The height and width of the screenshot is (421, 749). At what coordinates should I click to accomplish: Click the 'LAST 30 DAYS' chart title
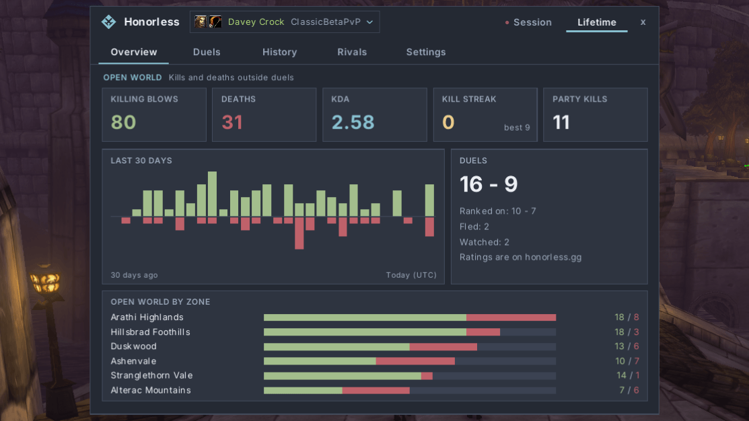[x=141, y=161]
